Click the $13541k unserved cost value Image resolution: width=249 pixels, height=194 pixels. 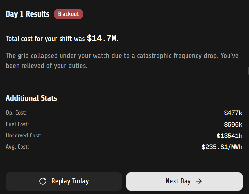[x=229, y=136]
